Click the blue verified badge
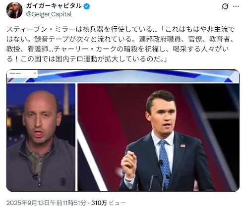 (x=87, y=6)
